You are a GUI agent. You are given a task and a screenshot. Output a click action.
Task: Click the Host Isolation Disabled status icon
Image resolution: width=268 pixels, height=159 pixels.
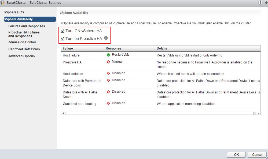pyautogui.click(x=108, y=73)
